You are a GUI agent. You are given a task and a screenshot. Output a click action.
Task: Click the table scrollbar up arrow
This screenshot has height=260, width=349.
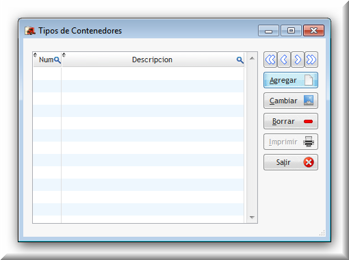(x=252, y=58)
